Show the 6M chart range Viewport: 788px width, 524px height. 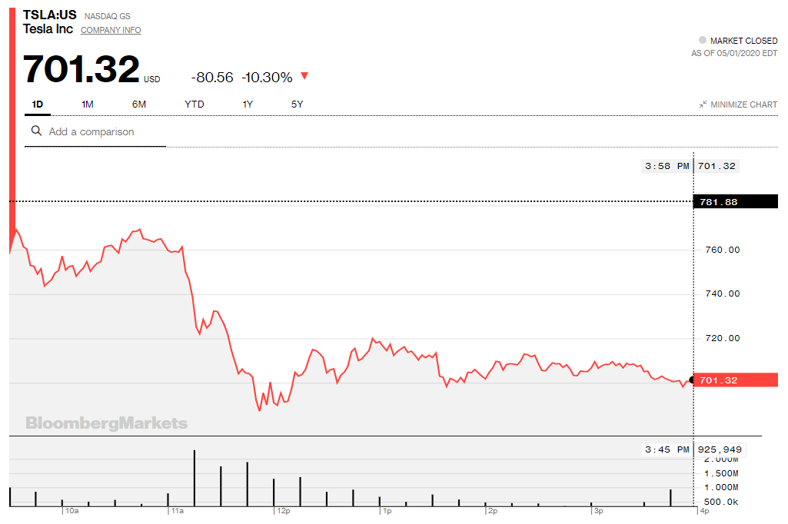[139, 104]
